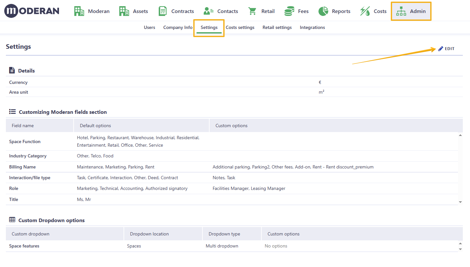
Task: Open the Integrations tab
Action: pos(312,27)
